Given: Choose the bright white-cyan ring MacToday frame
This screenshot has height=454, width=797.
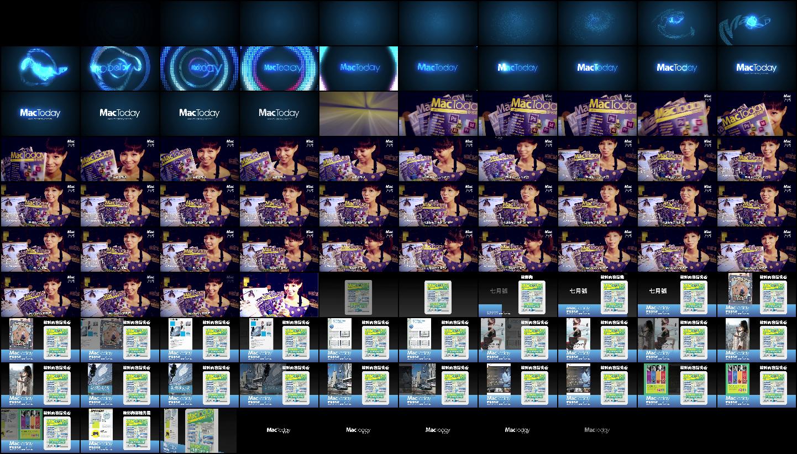Looking at the screenshot, I should (x=359, y=68).
